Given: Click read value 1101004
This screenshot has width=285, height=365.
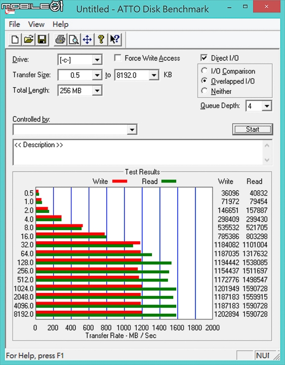Looking at the screenshot, I should tap(255, 245).
